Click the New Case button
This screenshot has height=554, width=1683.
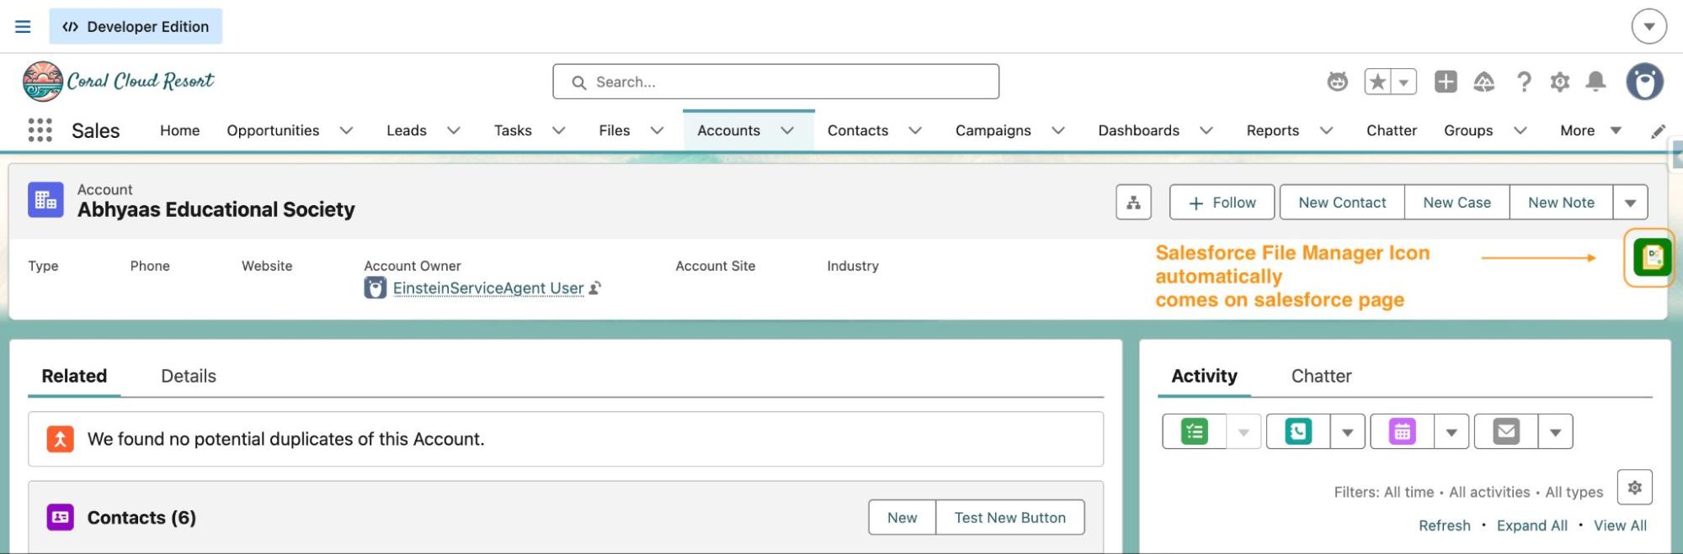[1457, 203]
